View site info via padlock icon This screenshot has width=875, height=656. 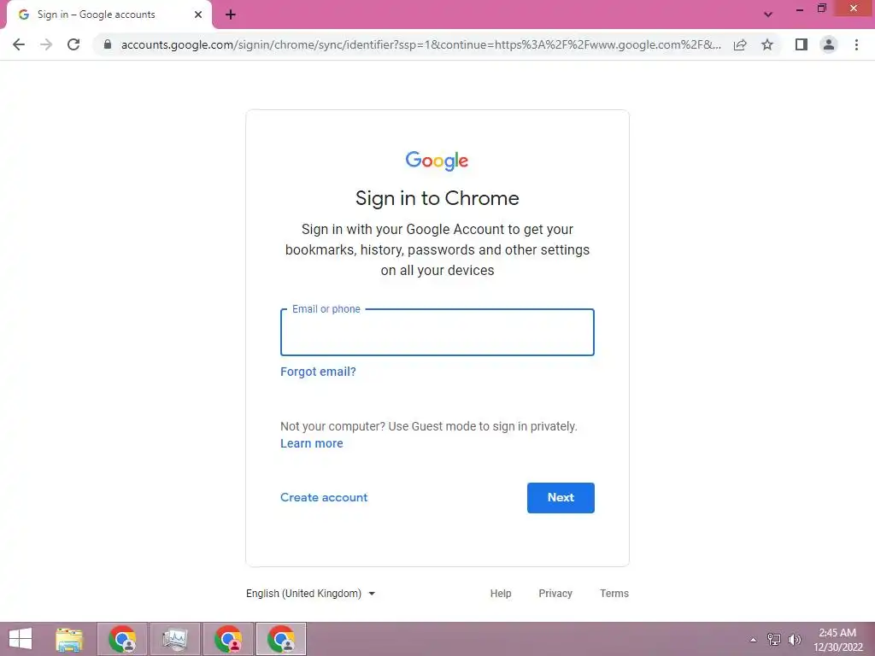pos(108,44)
